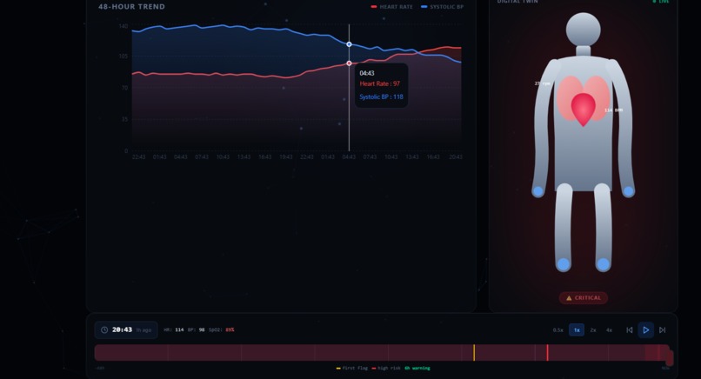
Task: Select the heart on the digital twin
Action: [584, 109]
